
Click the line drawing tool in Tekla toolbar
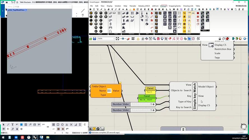coord(8,125)
